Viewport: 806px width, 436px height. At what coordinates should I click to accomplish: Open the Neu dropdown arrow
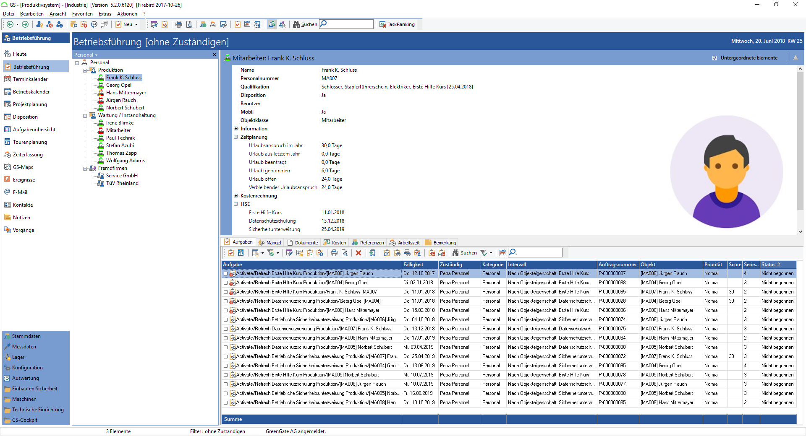tap(136, 24)
